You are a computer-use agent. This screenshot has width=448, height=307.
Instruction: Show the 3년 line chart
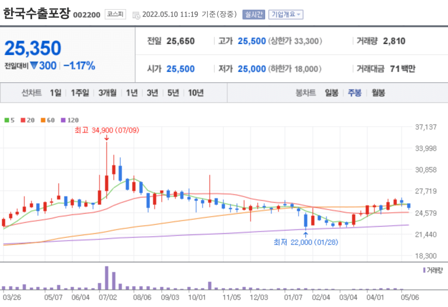coord(152,93)
